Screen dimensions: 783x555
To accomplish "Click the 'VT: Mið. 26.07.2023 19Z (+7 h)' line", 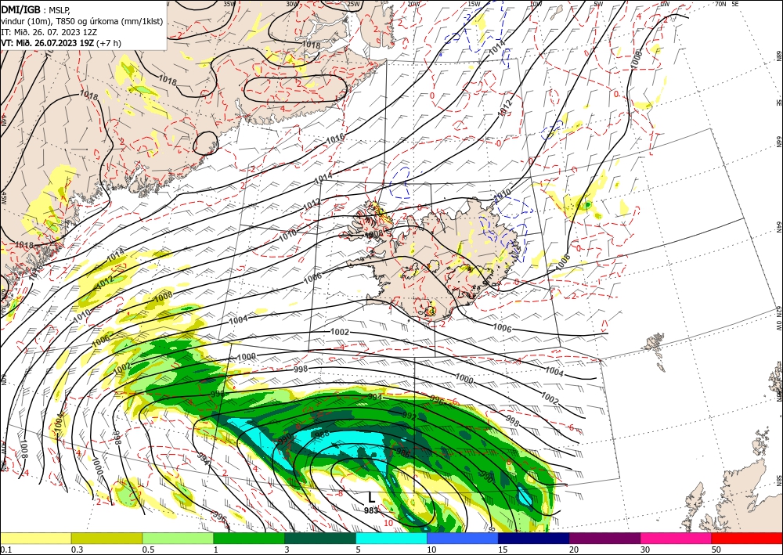I will point(61,43).
